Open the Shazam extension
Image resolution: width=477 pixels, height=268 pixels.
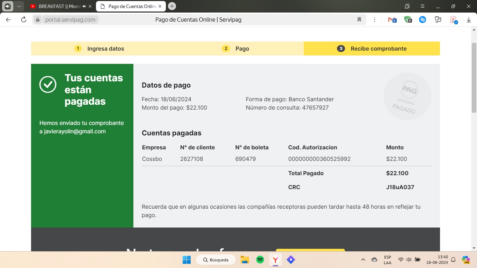point(423,20)
